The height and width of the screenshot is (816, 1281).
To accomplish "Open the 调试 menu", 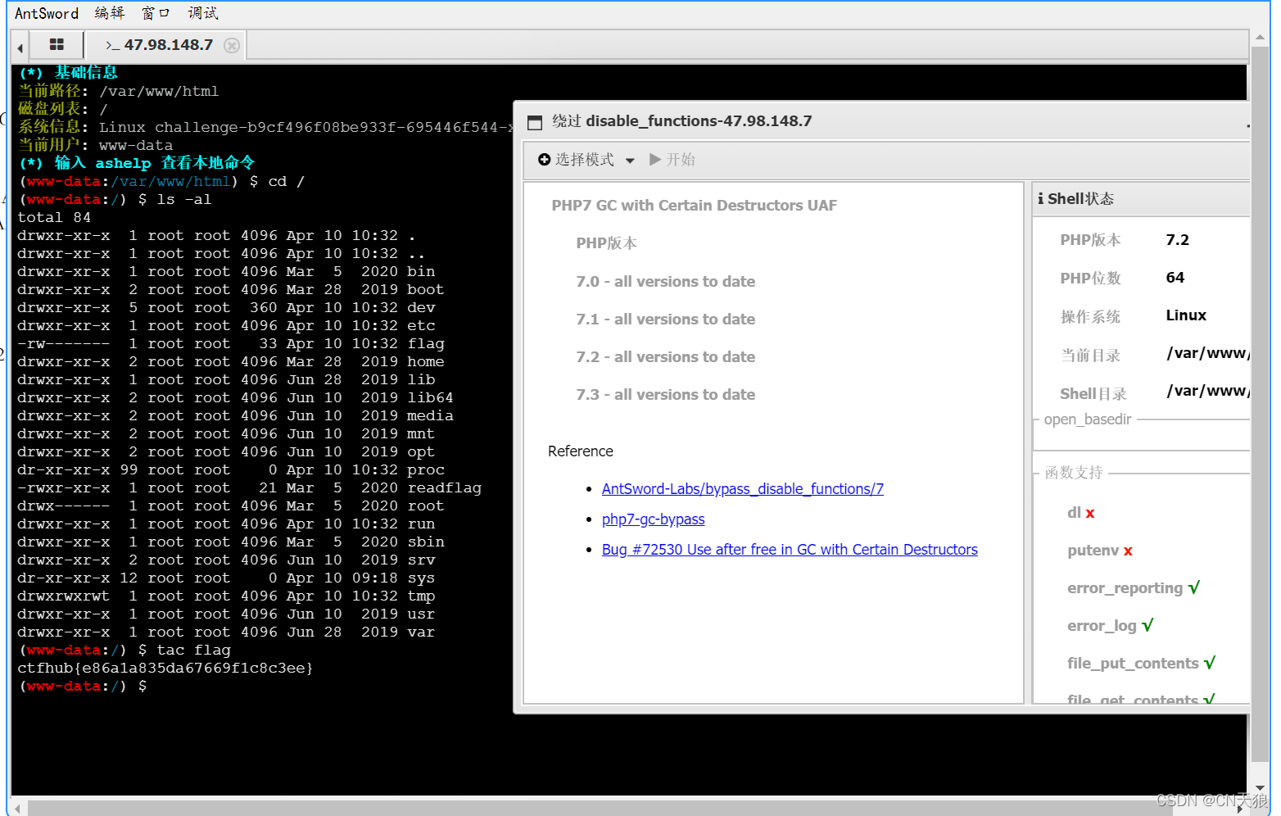I will [x=202, y=13].
